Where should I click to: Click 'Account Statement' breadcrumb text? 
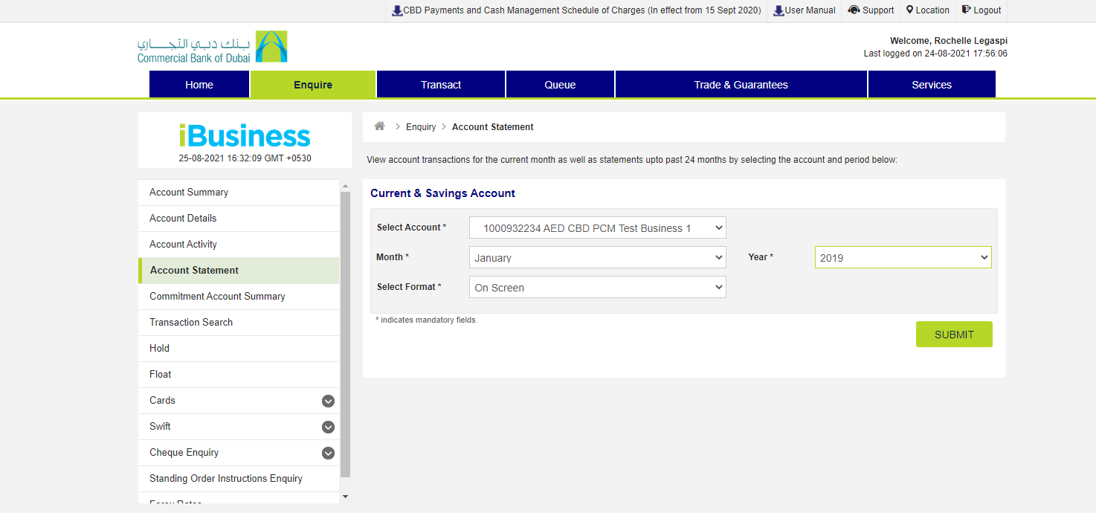(x=493, y=127)
